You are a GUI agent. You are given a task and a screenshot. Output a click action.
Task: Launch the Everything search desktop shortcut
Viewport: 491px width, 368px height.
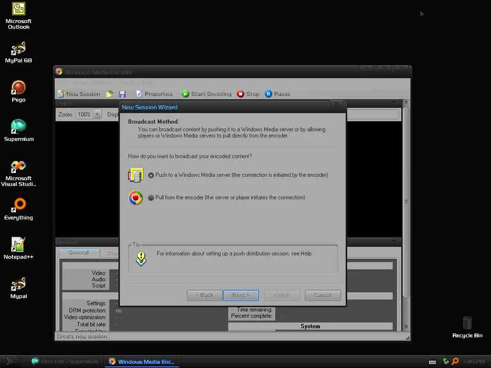19,209
